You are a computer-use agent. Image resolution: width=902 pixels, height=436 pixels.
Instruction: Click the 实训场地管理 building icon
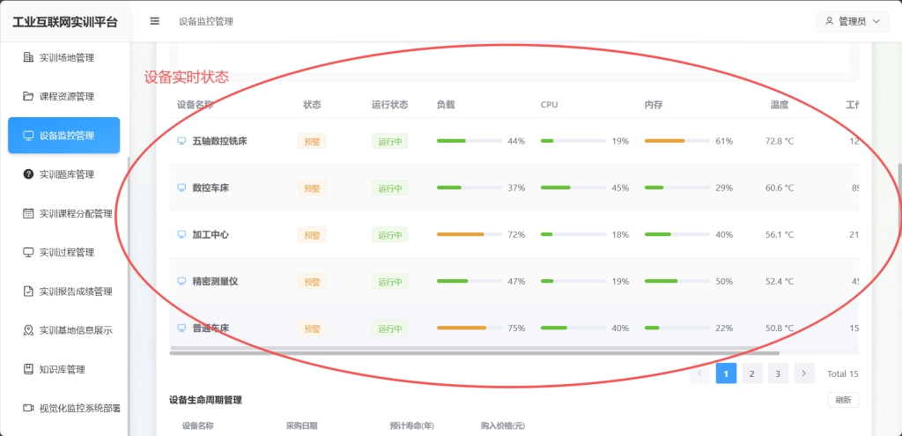(28, 57)
